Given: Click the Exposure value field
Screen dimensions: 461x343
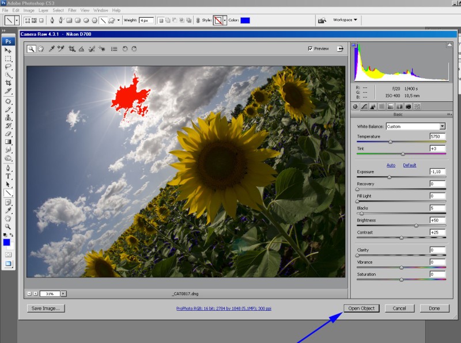Looking at the screenshot, I should [x=437, y=171].
